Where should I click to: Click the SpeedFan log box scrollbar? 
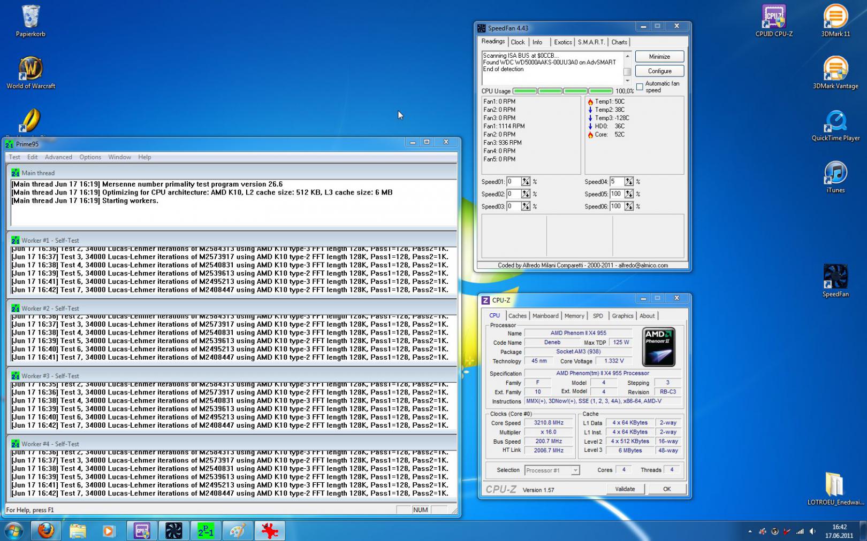627,68
